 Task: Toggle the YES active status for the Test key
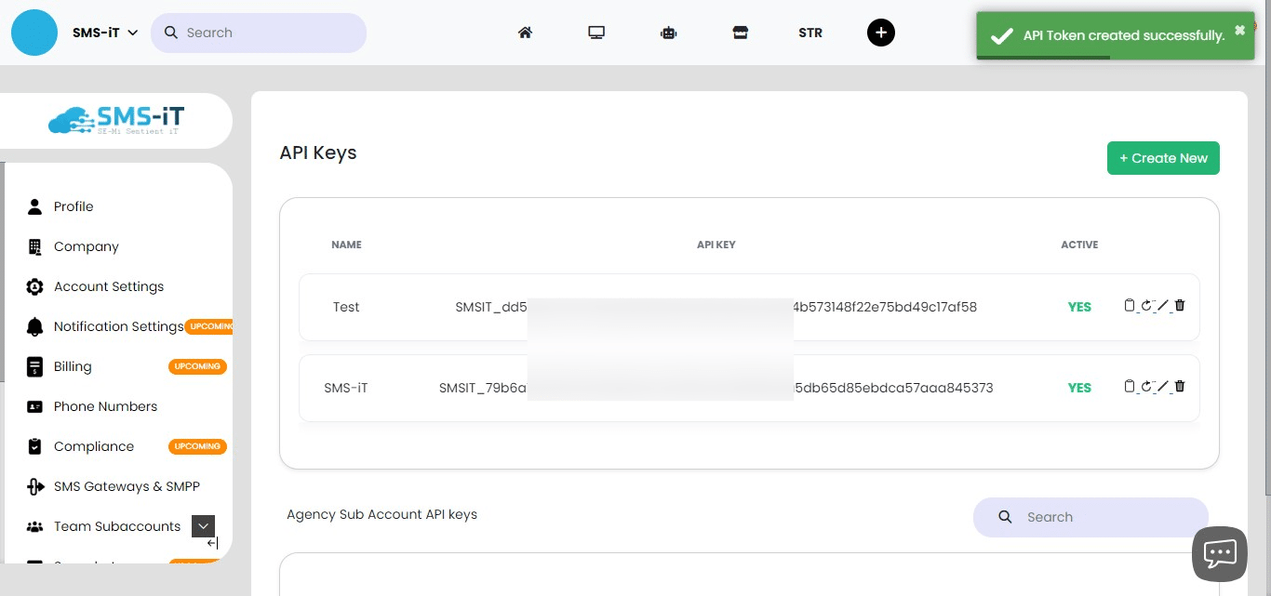click(x=1078, y=306)
